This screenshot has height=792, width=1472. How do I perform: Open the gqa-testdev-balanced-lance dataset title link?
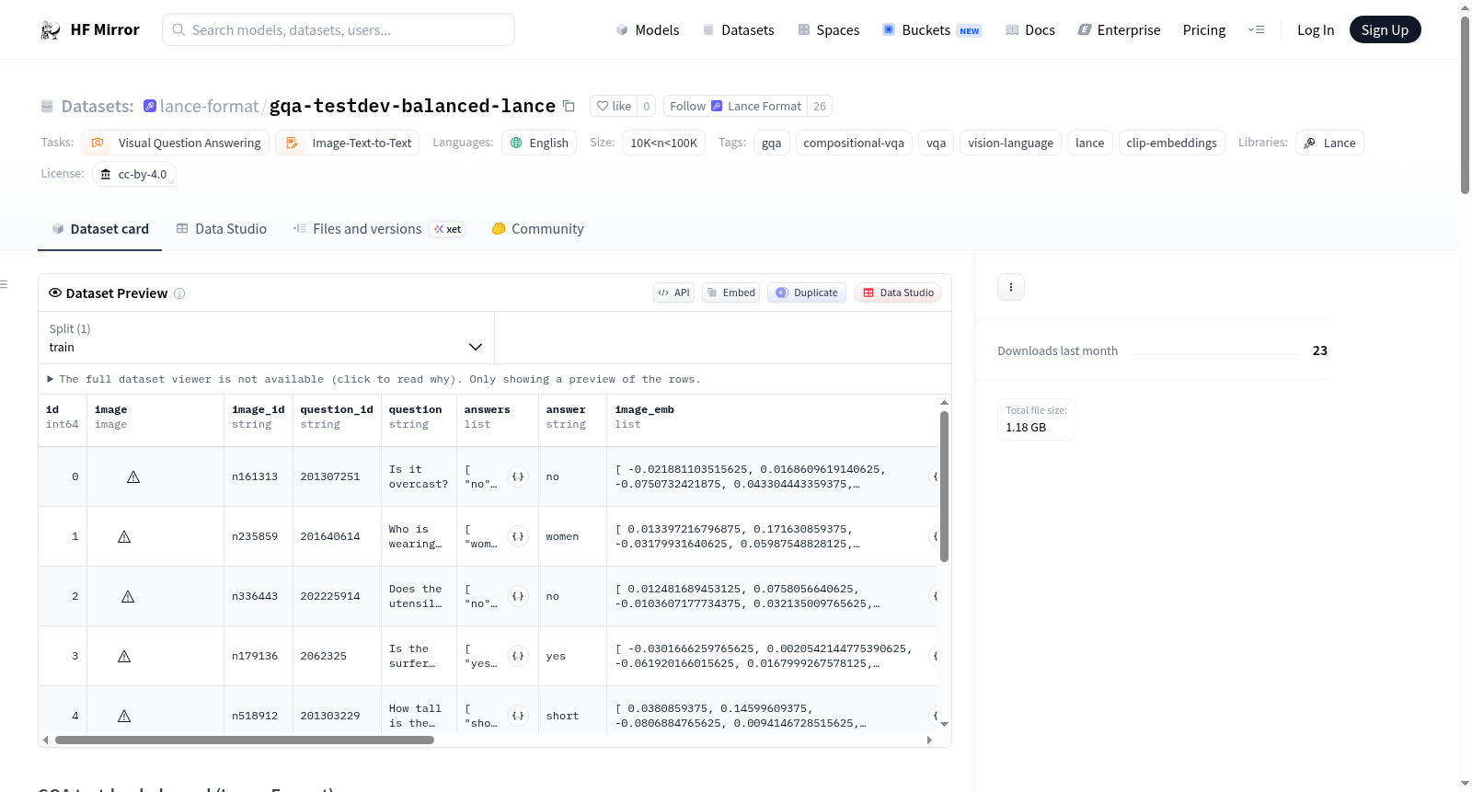pos(412,107)
